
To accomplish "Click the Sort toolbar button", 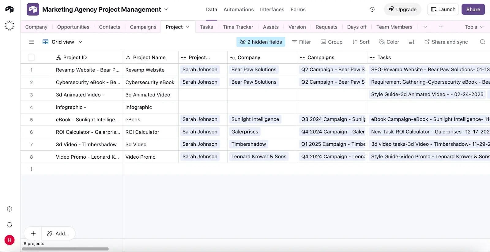I will point(361,42).
